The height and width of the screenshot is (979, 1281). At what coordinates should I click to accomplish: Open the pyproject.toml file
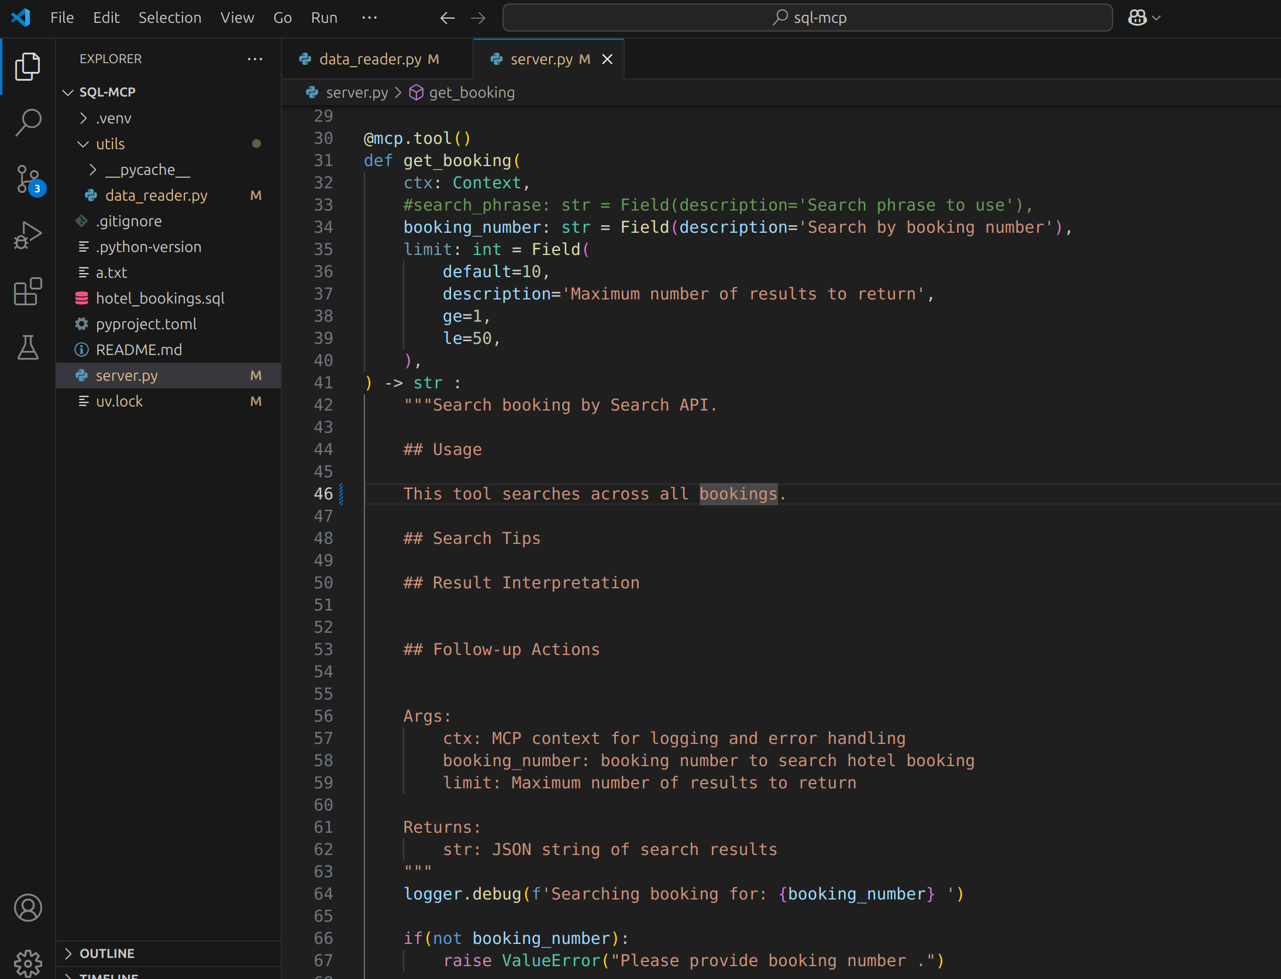pos(168,324)
